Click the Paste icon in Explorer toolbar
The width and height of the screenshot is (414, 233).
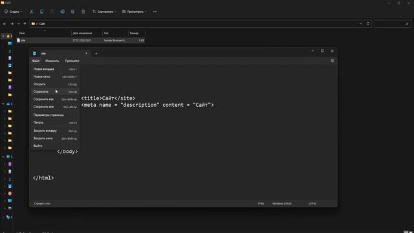(52, 12)
